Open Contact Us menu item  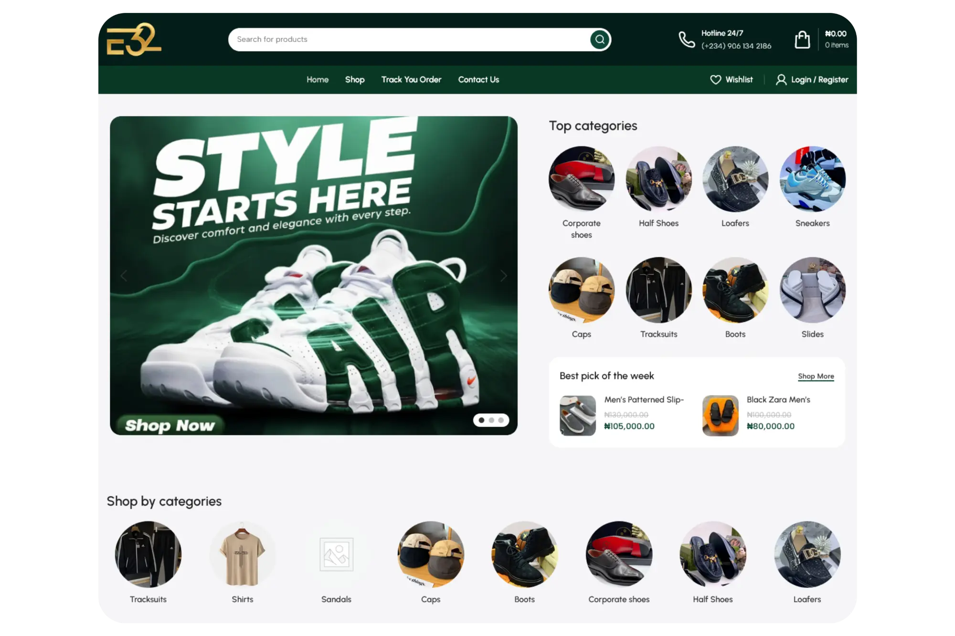click(x=478, y=80)
